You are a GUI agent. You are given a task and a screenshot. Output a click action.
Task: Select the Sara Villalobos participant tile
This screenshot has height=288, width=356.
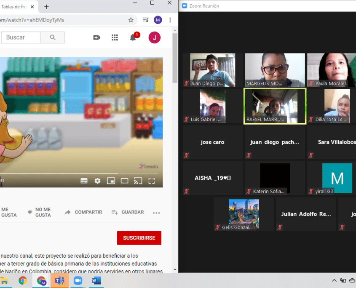[x=332, y=142]
